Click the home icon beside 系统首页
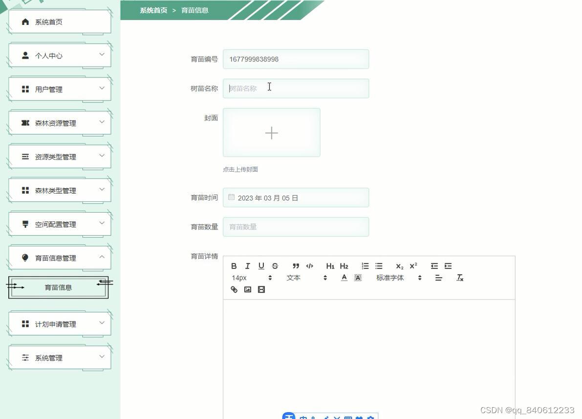The height and width of the screenshot is (419, 582). coord(25,22)
